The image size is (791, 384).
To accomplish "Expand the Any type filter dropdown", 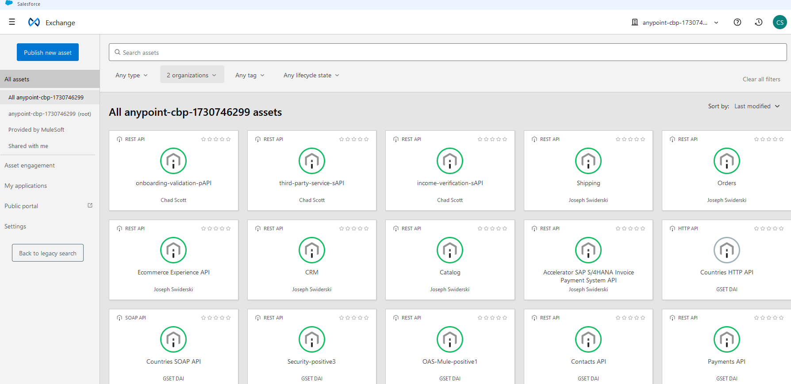I will (131, 76).
